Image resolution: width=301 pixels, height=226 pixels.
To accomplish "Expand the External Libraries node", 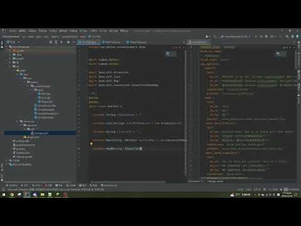I will click(7, 161).
